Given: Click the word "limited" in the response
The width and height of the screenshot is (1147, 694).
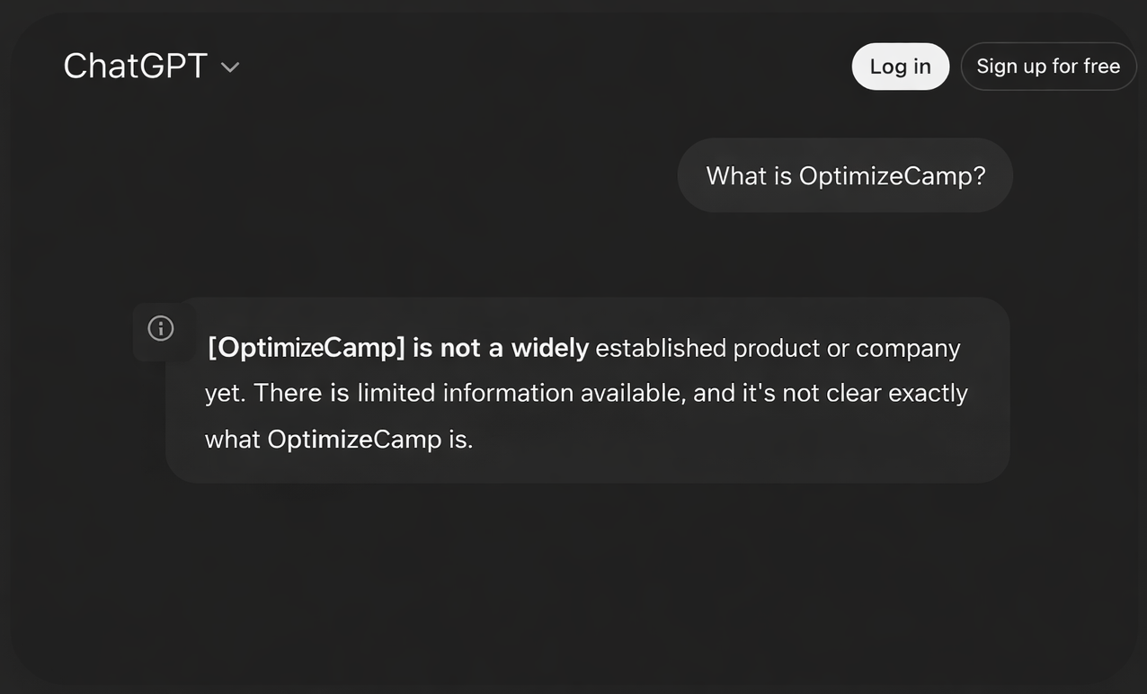Looking at the screenshot, I should click(x=396, y=393).
